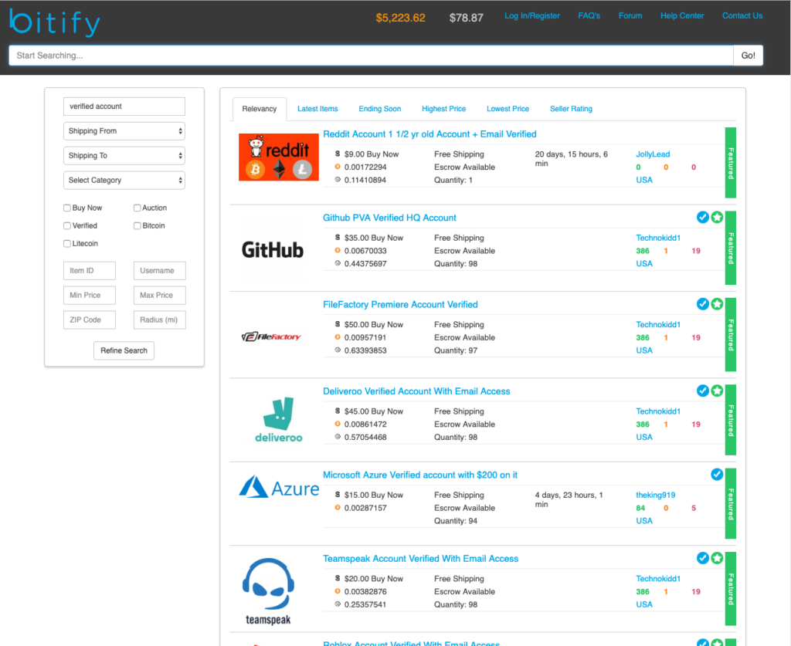Enable the Auction checkbox
The image size is (791, 646).
click(137, 208)
